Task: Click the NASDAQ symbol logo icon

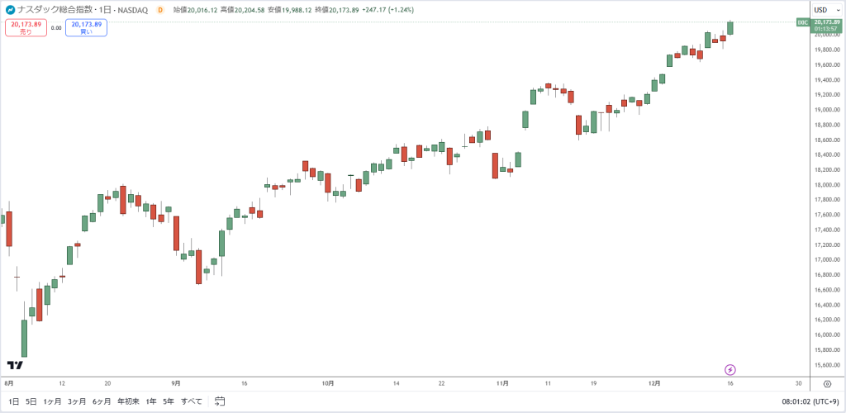Action: point(10,10)
